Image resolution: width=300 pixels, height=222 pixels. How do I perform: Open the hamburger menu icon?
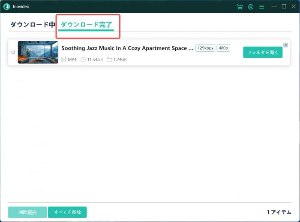click(x=261, y=7)
